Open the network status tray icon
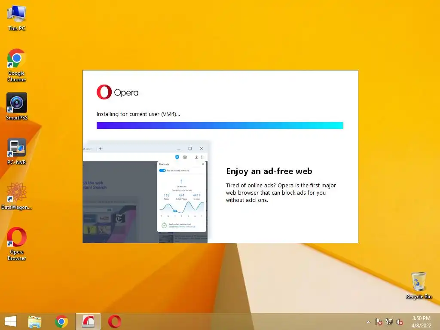 click(389, 322)
